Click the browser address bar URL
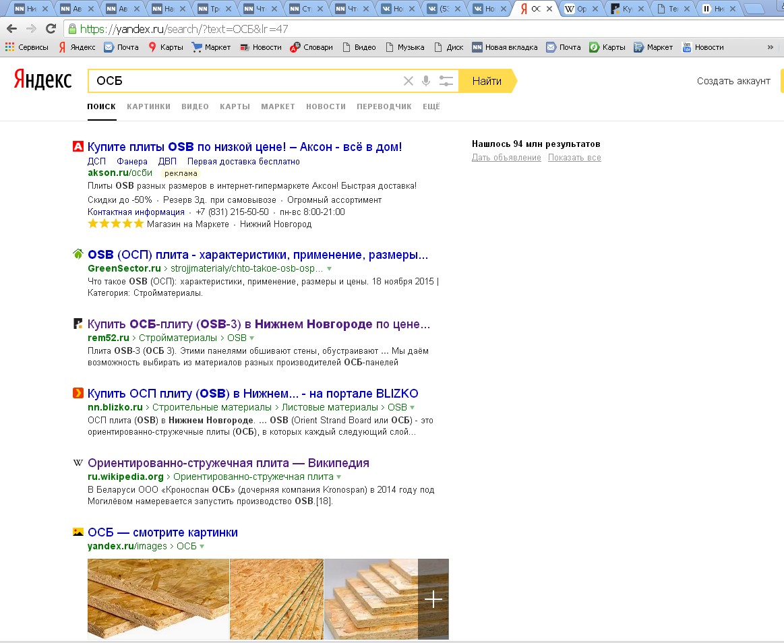The width and height of the screenshot is (784, 643). coord(184,29)
